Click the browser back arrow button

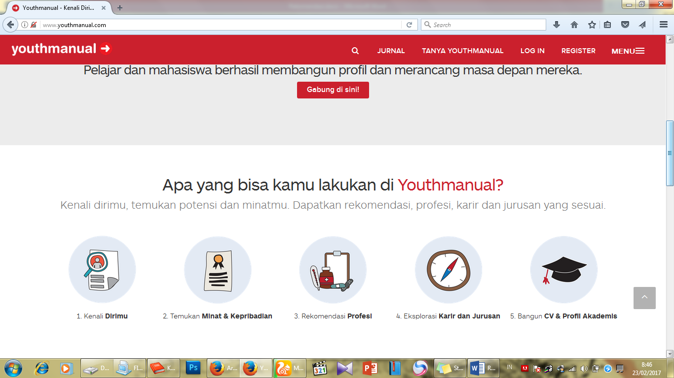click(x=10, y=25)
